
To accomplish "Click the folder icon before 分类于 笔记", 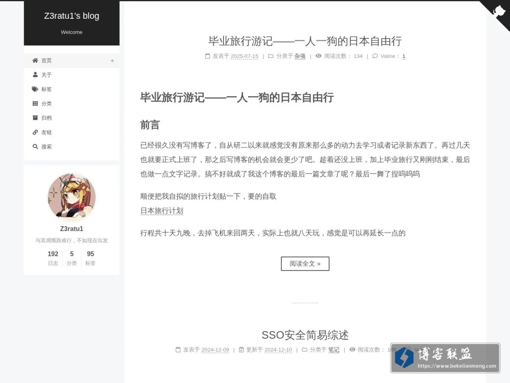I will click(x=304, y=350).
